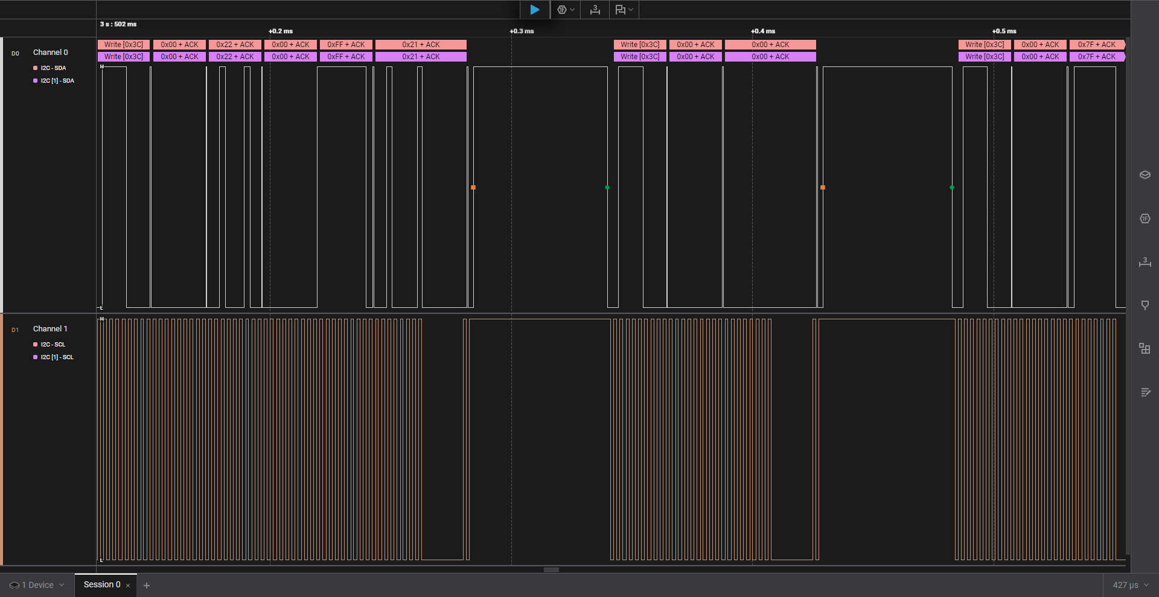Open the Notes pencil icon in right sidebar
1159x597 pixels.
pyautogui.click(x=1145, y=392)
